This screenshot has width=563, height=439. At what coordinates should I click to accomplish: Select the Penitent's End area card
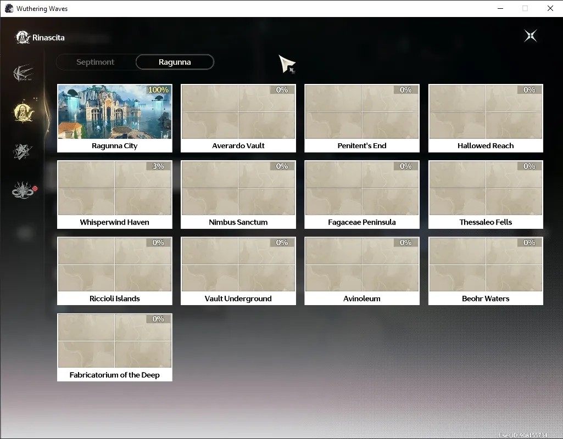click(362, 119)
